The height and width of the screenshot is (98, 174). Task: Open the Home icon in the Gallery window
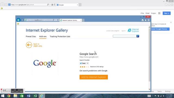[x=142, y=20]
